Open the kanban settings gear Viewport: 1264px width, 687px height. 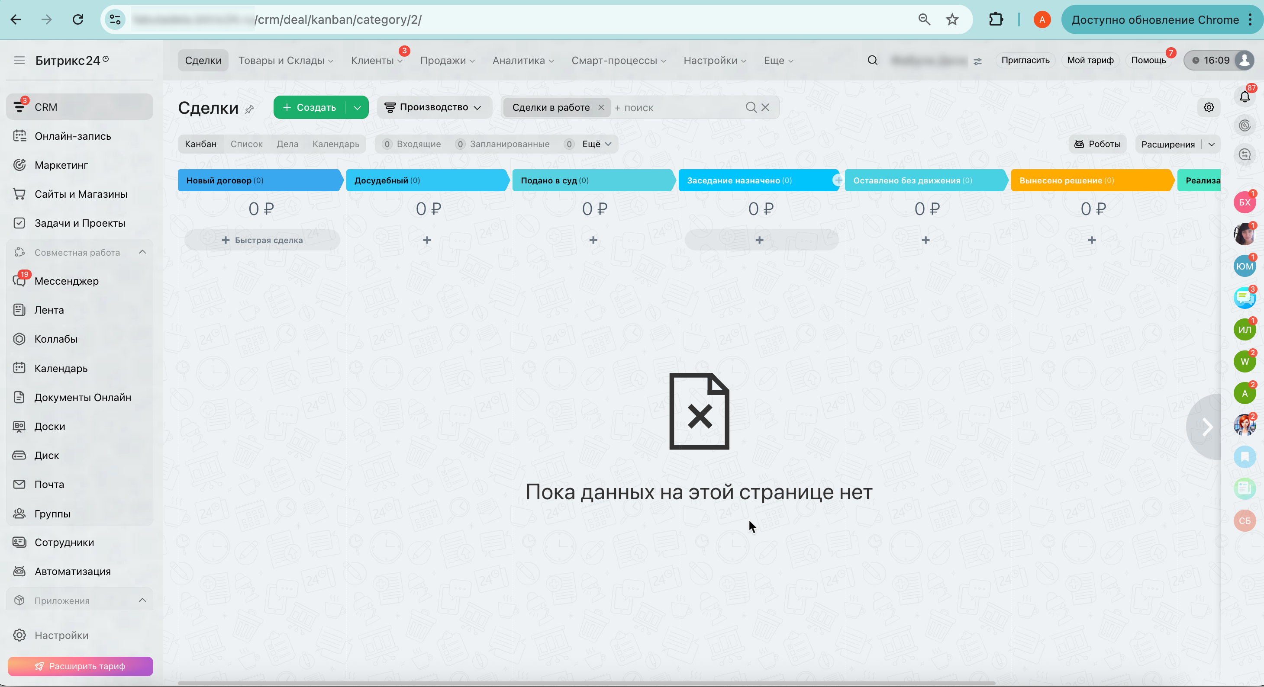[x=1209, y=107]
